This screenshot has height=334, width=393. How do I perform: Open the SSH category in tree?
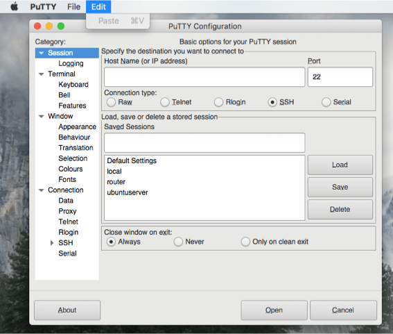(66, 243)
